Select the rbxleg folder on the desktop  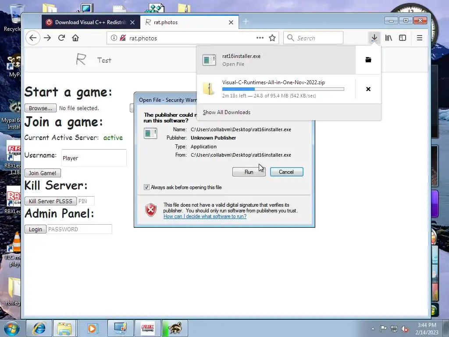pyautogui.click(x=13, y=291)
